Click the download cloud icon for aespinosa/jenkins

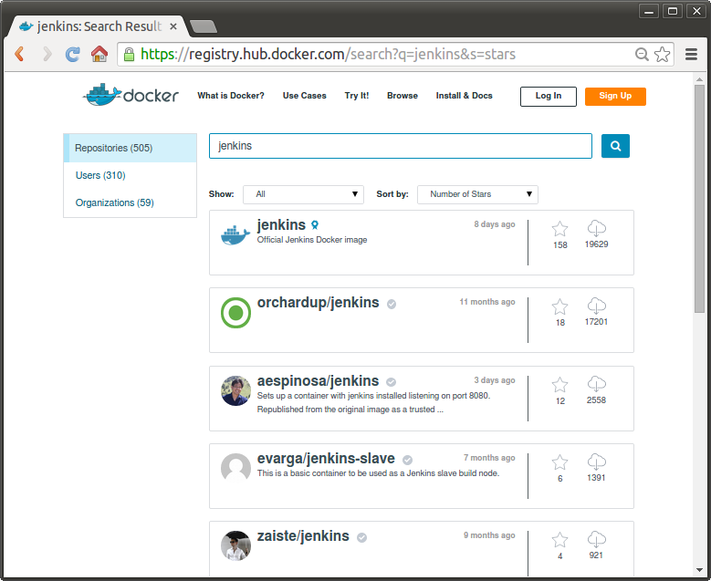(x=596, y=384)
